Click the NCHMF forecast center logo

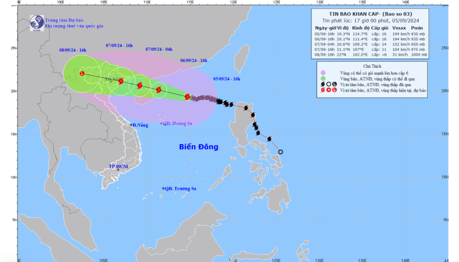(x=37, y=22)
